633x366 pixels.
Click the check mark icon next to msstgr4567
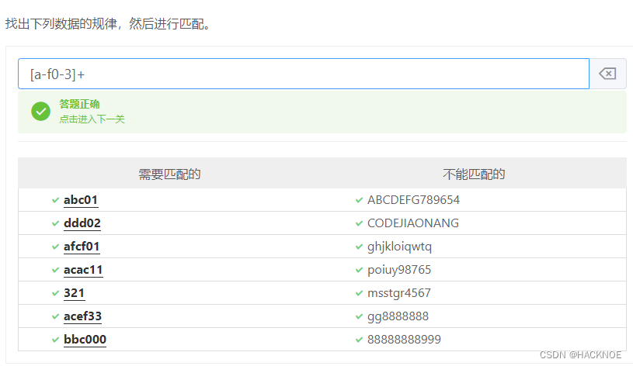tap(359, 293)
